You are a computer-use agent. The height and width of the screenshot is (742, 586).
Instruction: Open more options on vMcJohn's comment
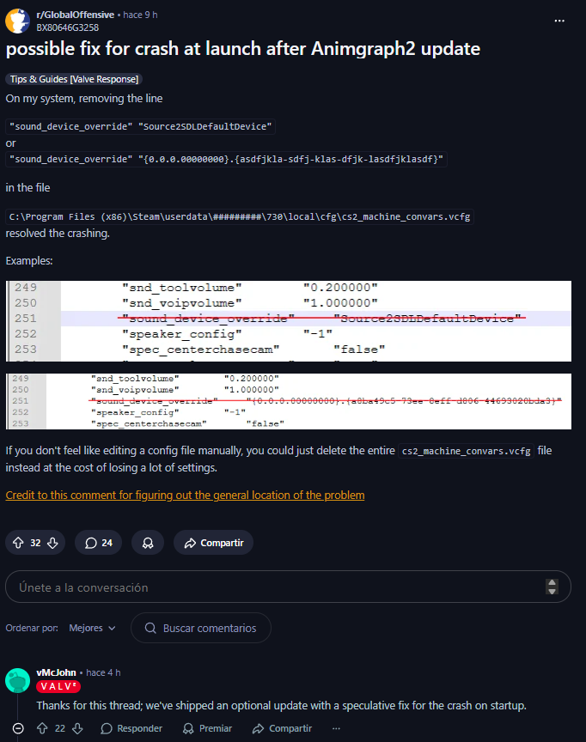[336, 728]
